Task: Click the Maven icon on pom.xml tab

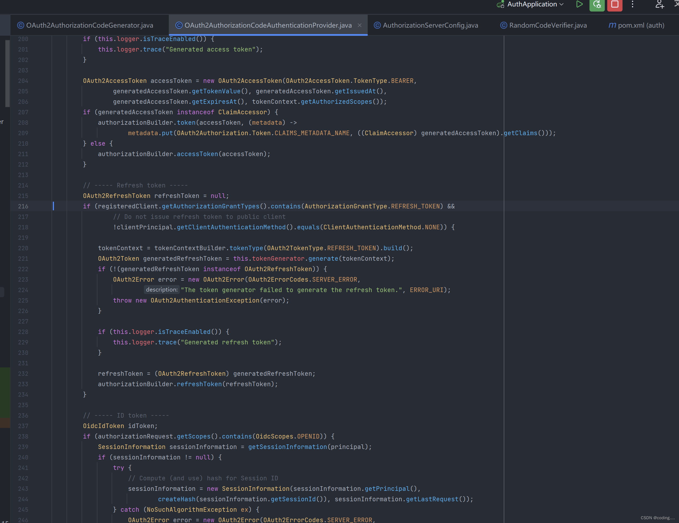Action: click(612, 25)
